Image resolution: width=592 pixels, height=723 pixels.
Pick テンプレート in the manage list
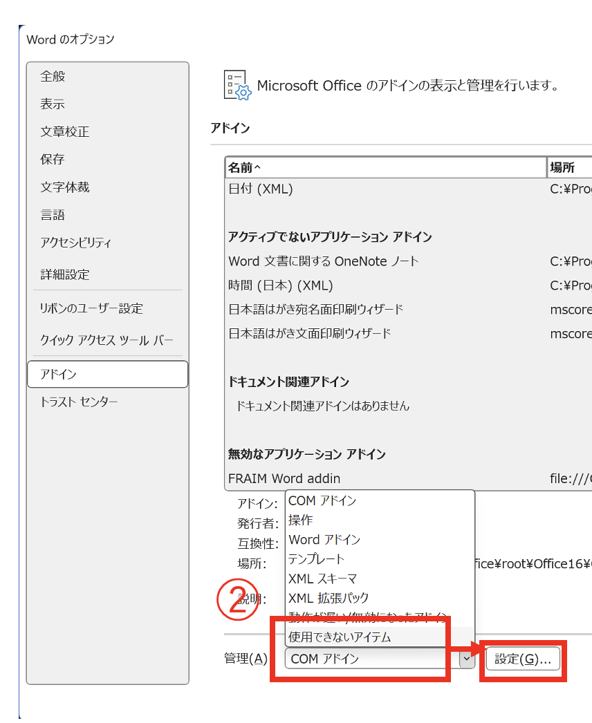tap(316, 558)
